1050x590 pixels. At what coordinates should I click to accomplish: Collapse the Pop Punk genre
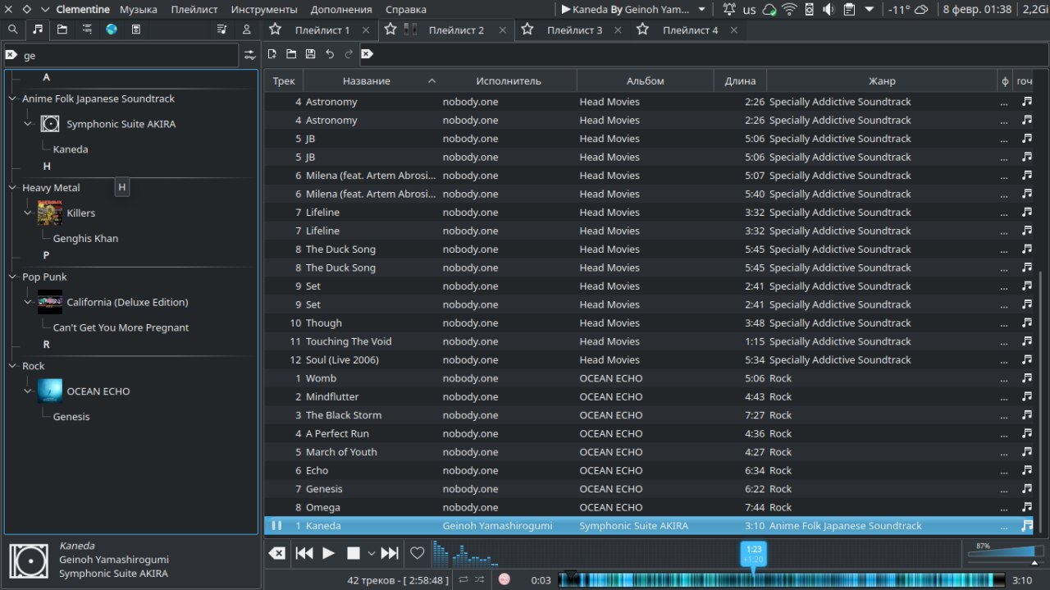coord(12,277)
